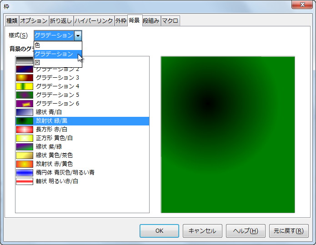Close the 枠 dialog window

coord(302,5)
